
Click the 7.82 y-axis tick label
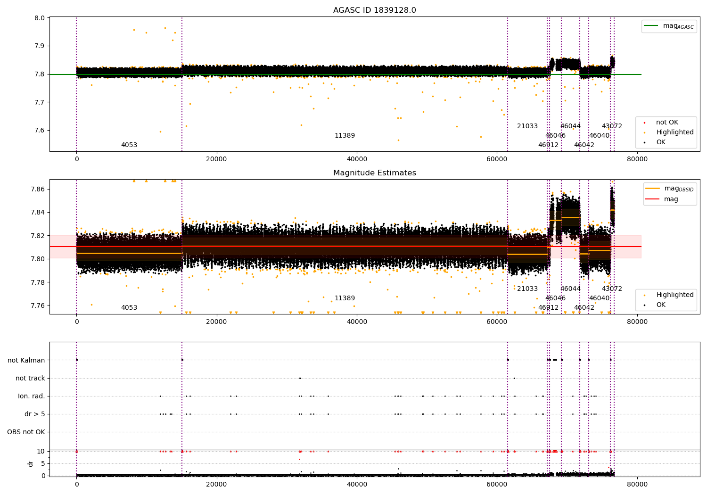38,236
